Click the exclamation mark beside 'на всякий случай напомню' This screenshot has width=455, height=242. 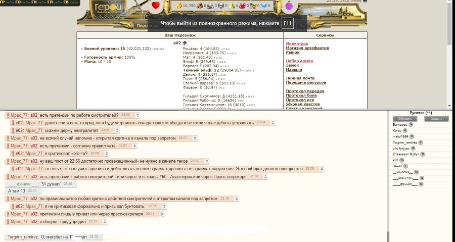(8, 138)
